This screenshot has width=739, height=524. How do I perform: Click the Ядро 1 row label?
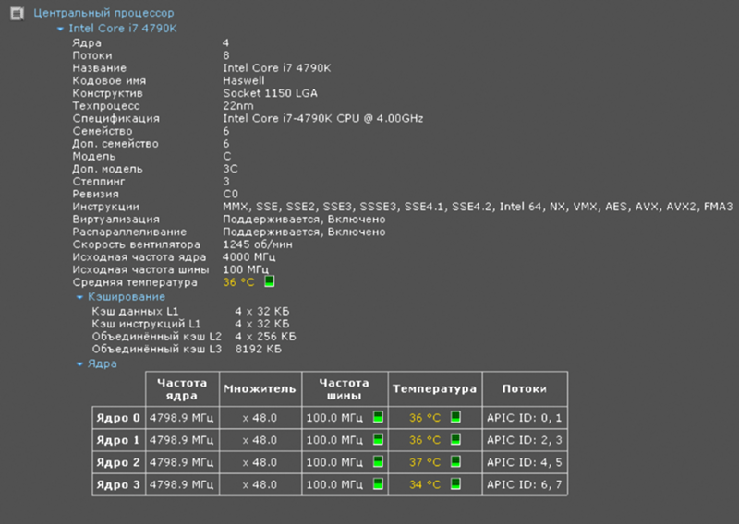tap(118, 440)
